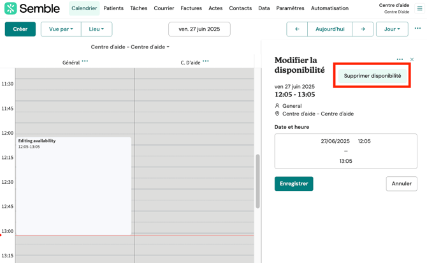427x263 pixels.
Task: Expand Centre d'aide – Centre d'aide location selector
Action: pyautogui.click(x=130, y=47)
